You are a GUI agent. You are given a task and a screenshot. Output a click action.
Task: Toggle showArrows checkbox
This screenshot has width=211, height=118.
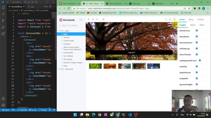tap(197, 30)
